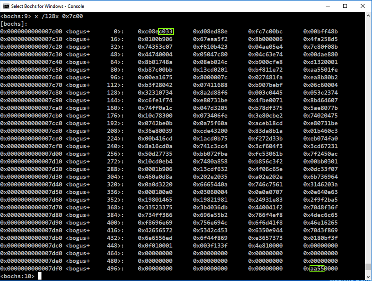This screenshot has height=281, width=372.
Task: Click the value 0x4fa258d5
Action: click(x=320, y=39)
